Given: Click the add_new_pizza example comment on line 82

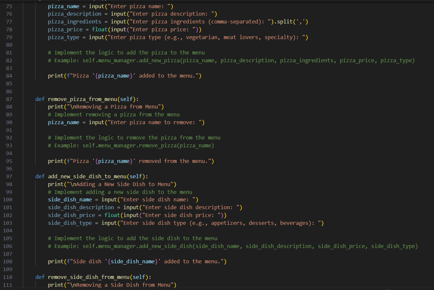Looking at the screenshot, I should 231,60.
